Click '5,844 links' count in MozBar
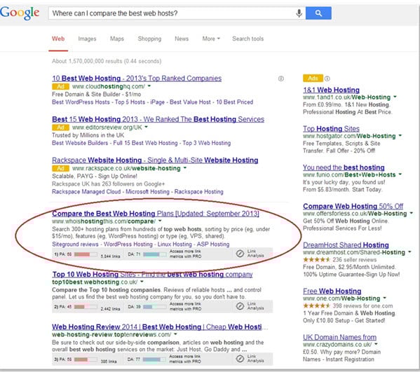 tap(110, 256)
